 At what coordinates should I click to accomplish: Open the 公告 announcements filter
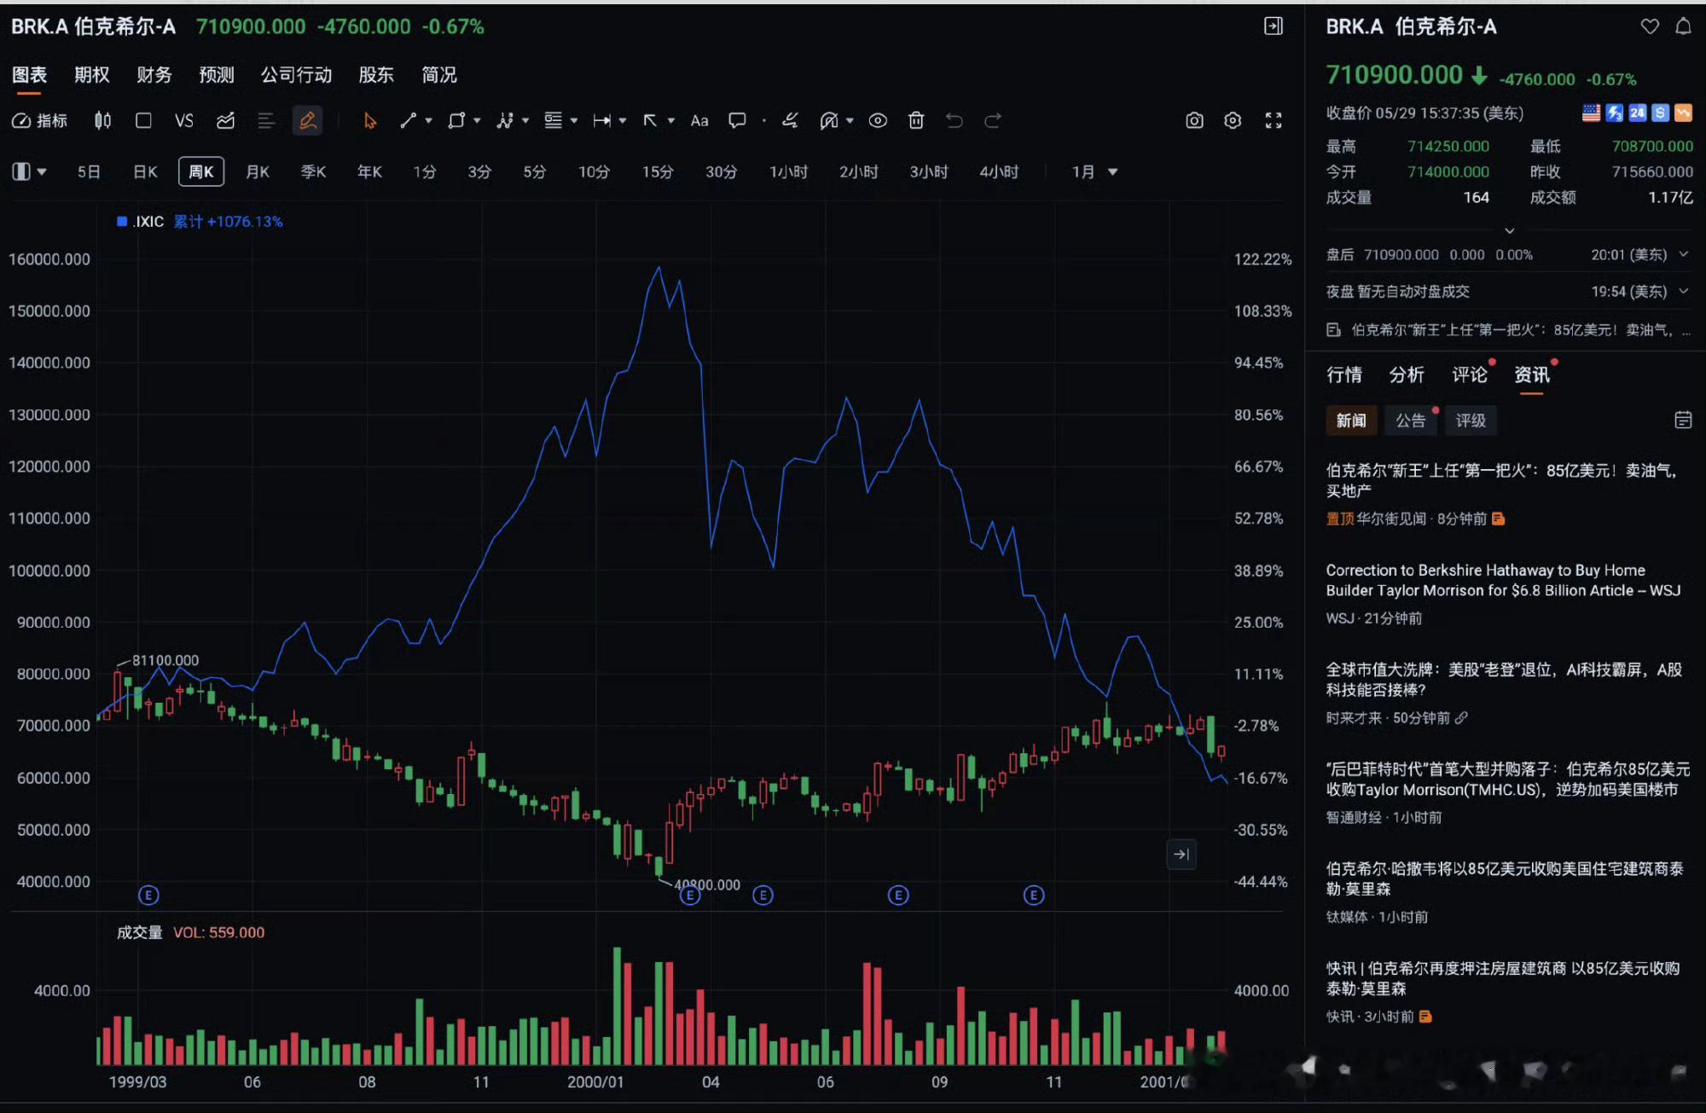(1410, 420)
